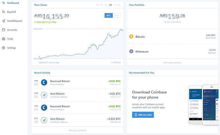Click the Download Coinbase for your phone heading
The width and height of the screenshot is (220, 135).
point(149,95)
